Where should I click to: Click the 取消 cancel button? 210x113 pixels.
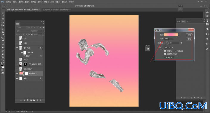click(189, 39)
